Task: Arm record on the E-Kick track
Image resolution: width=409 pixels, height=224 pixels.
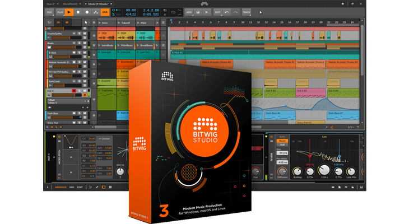Action: tap(74, 53)
